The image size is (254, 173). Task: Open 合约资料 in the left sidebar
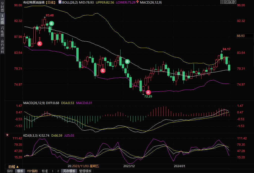[3, 46]
